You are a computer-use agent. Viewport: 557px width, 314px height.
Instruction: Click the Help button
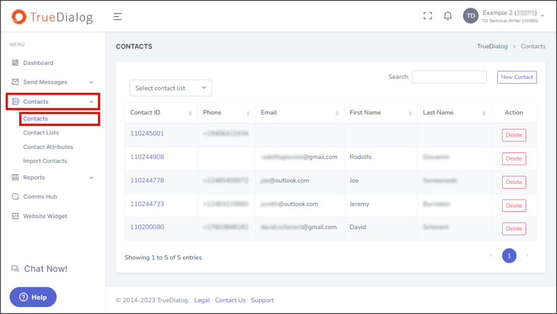pyautogui.click(x=33, y=297)
